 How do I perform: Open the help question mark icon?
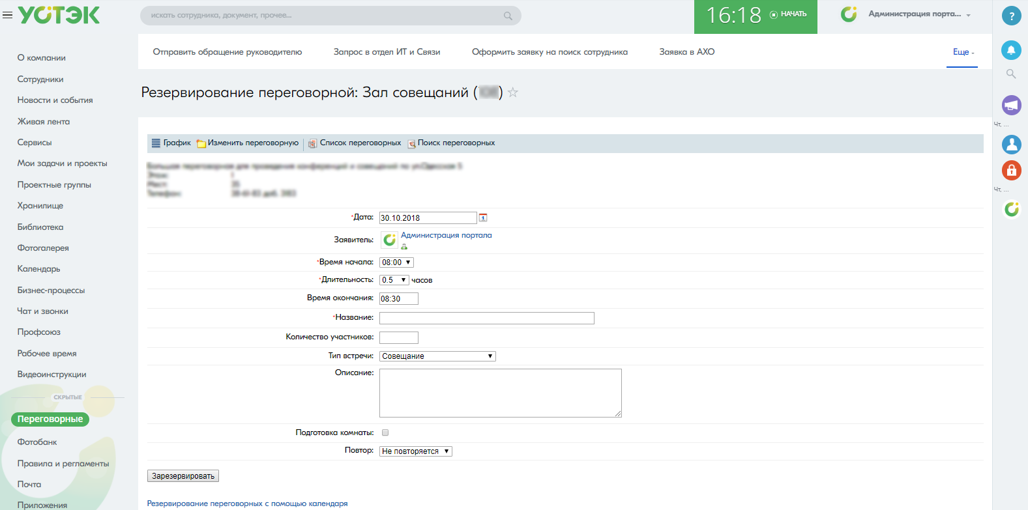[x=1011, y=16]
